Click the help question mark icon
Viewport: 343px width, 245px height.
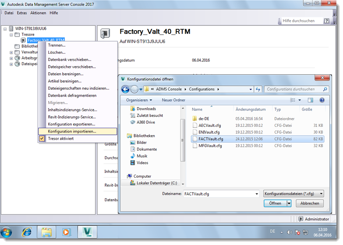326,21
